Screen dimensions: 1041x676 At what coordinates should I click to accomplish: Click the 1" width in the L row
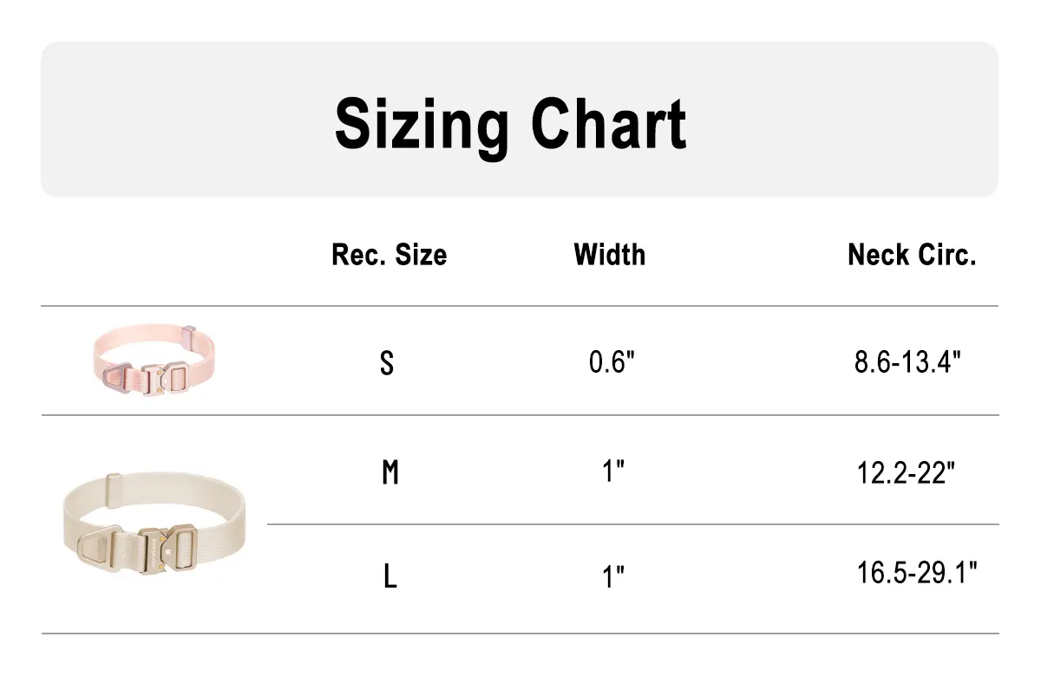pyautogui.click(x=615, y=575)
